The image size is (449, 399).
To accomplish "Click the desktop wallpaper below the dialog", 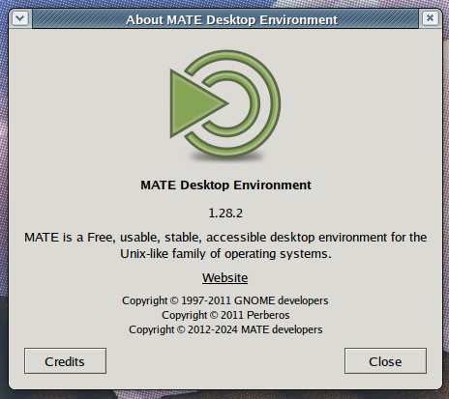I will 225,395.
